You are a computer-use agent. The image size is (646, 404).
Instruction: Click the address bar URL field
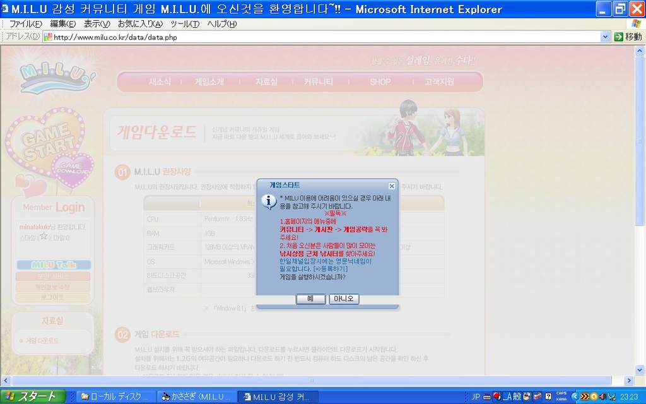pyautogui.click(x=321, y=37)
